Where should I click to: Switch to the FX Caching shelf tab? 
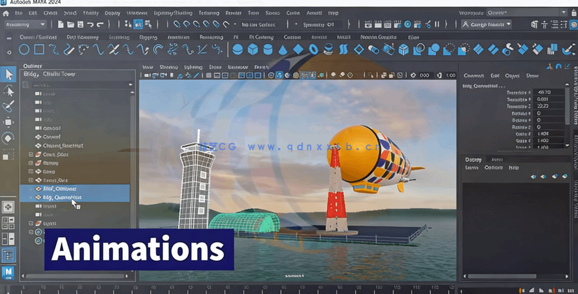(x=261, y=37)
